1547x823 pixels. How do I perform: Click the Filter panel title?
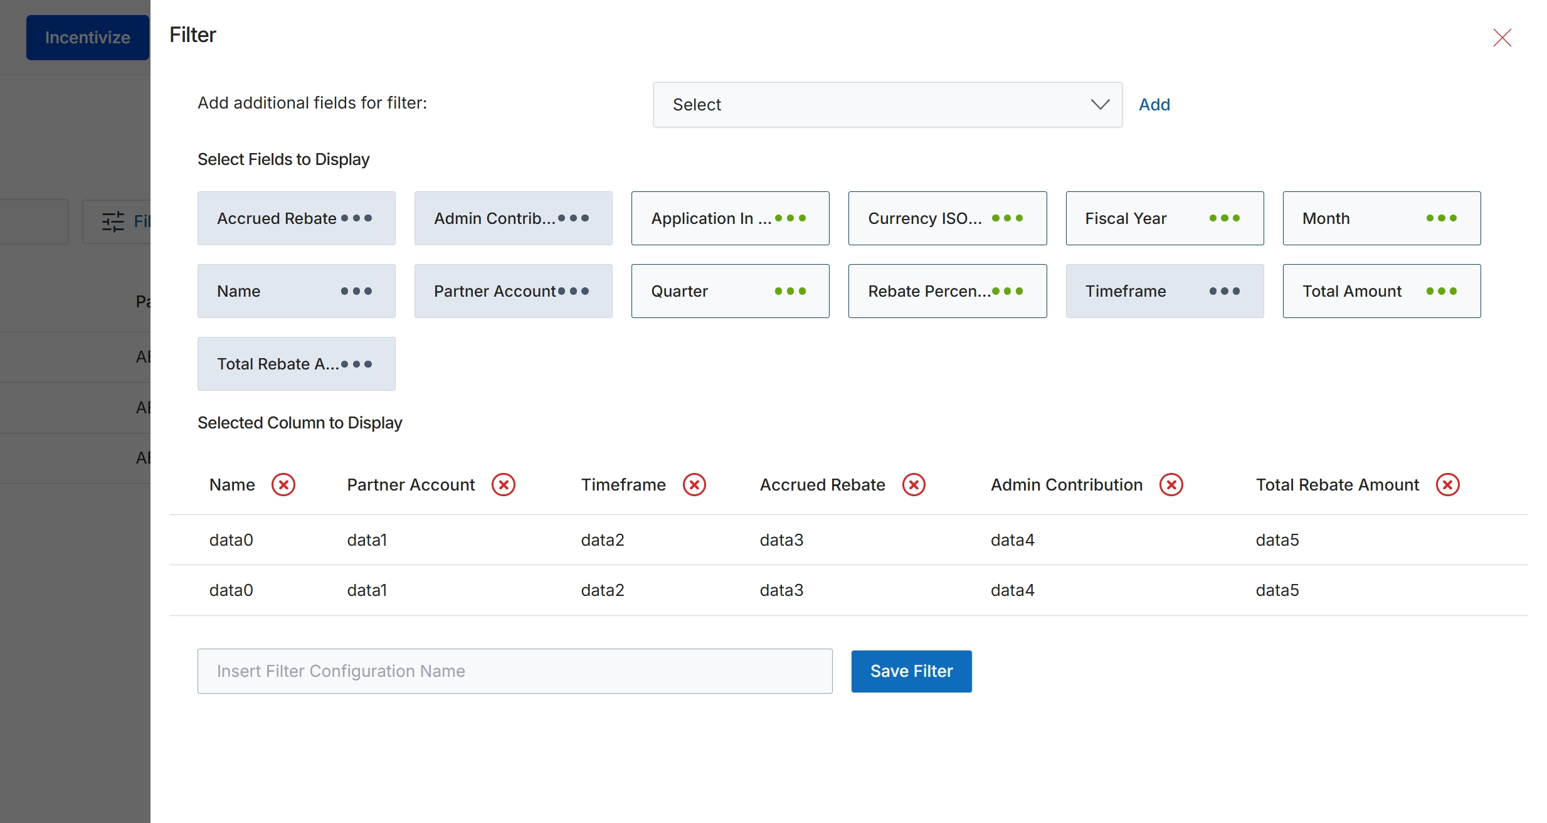(x=193, y=35)
